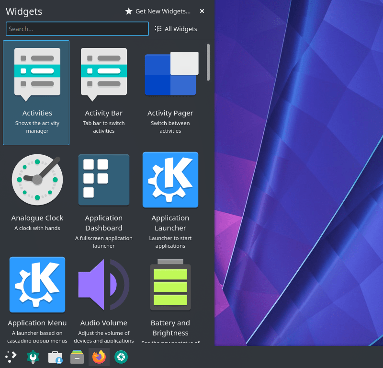383x368 pixels.
Task: Select the Activities widget
Action: coord(36,92)
